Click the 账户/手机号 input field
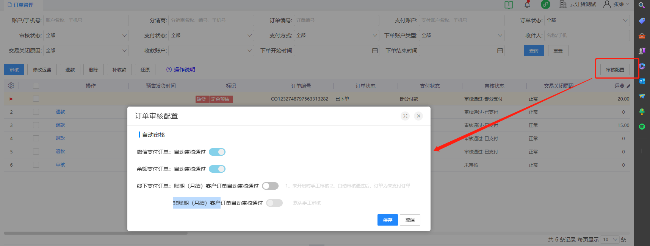The height and width of the screenshot is (246, 650). click(x=86, y=20)
